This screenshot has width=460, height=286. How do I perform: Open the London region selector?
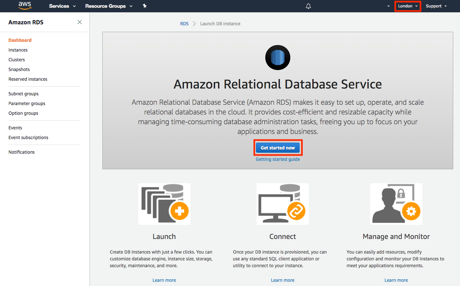[x=408, y=6]
